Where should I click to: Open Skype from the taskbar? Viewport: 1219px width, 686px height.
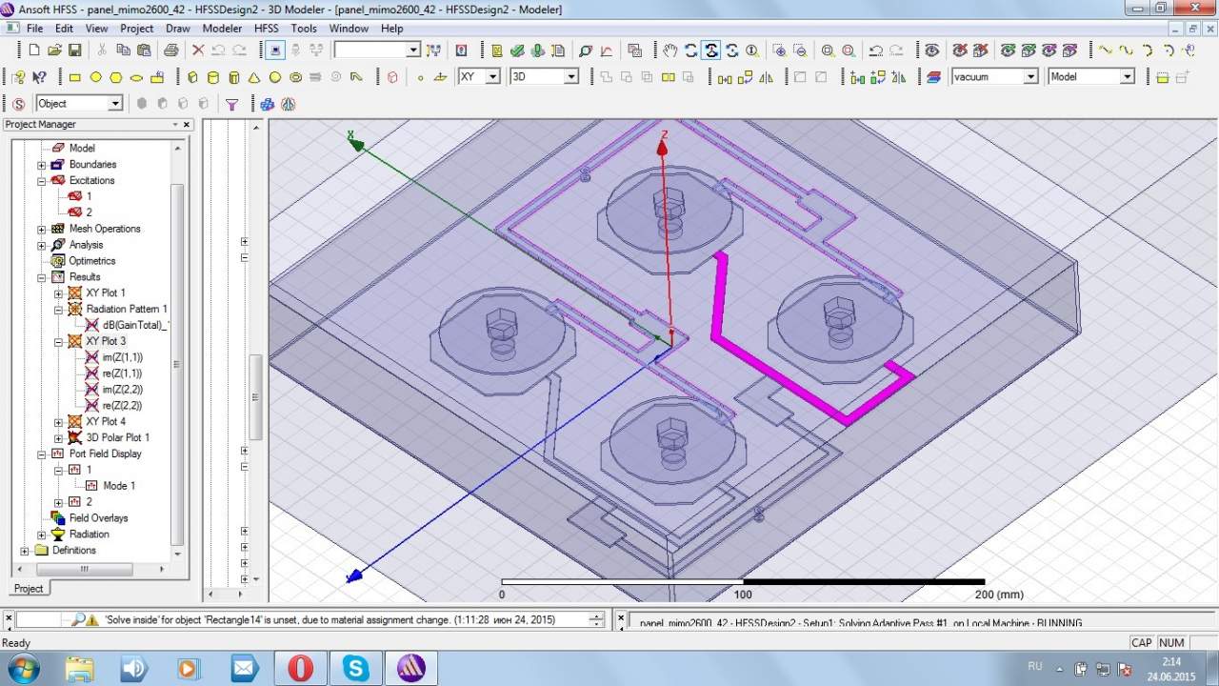(356, 668)
